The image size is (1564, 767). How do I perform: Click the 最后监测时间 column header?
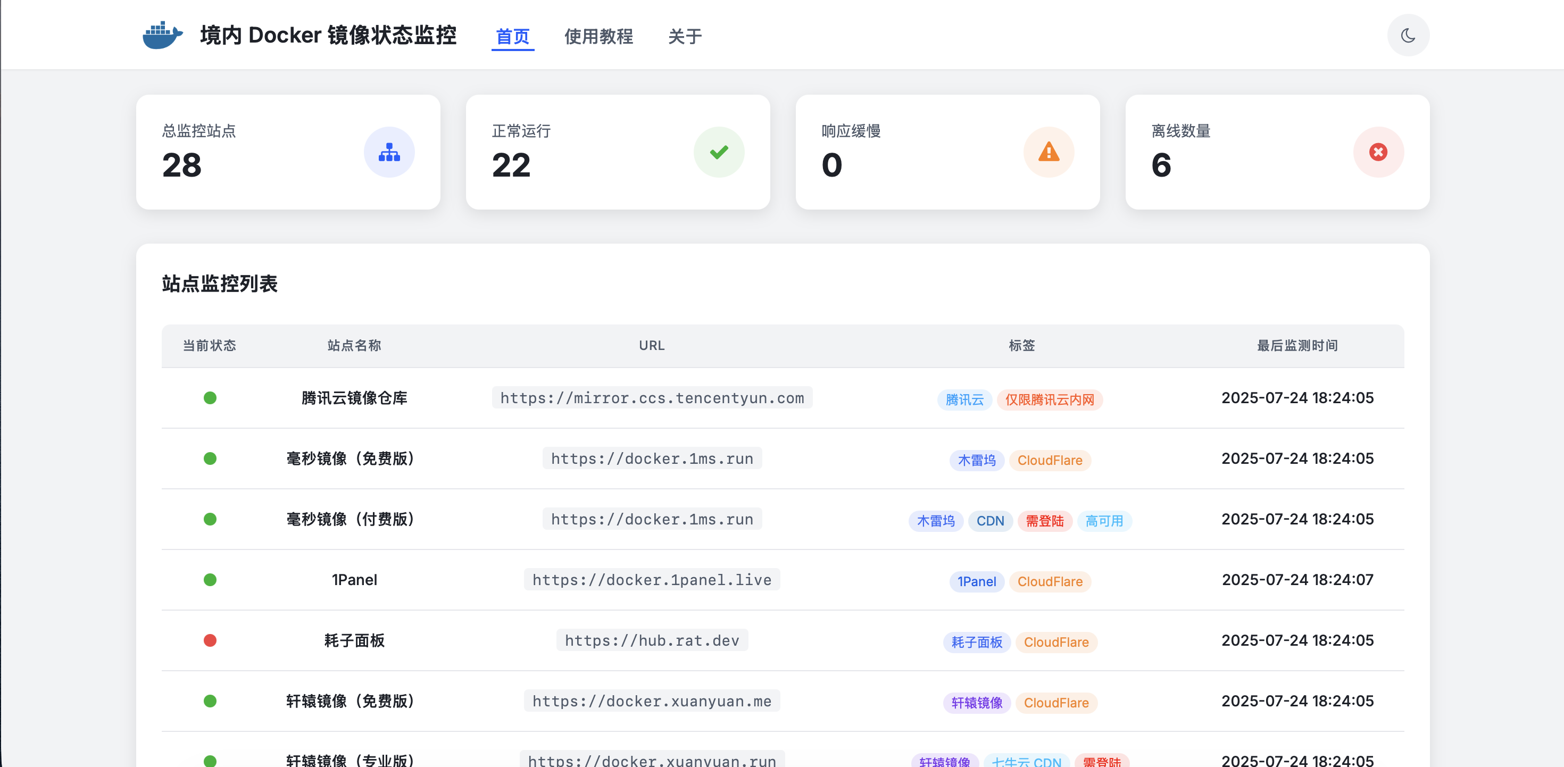(x=1297, y=346)
